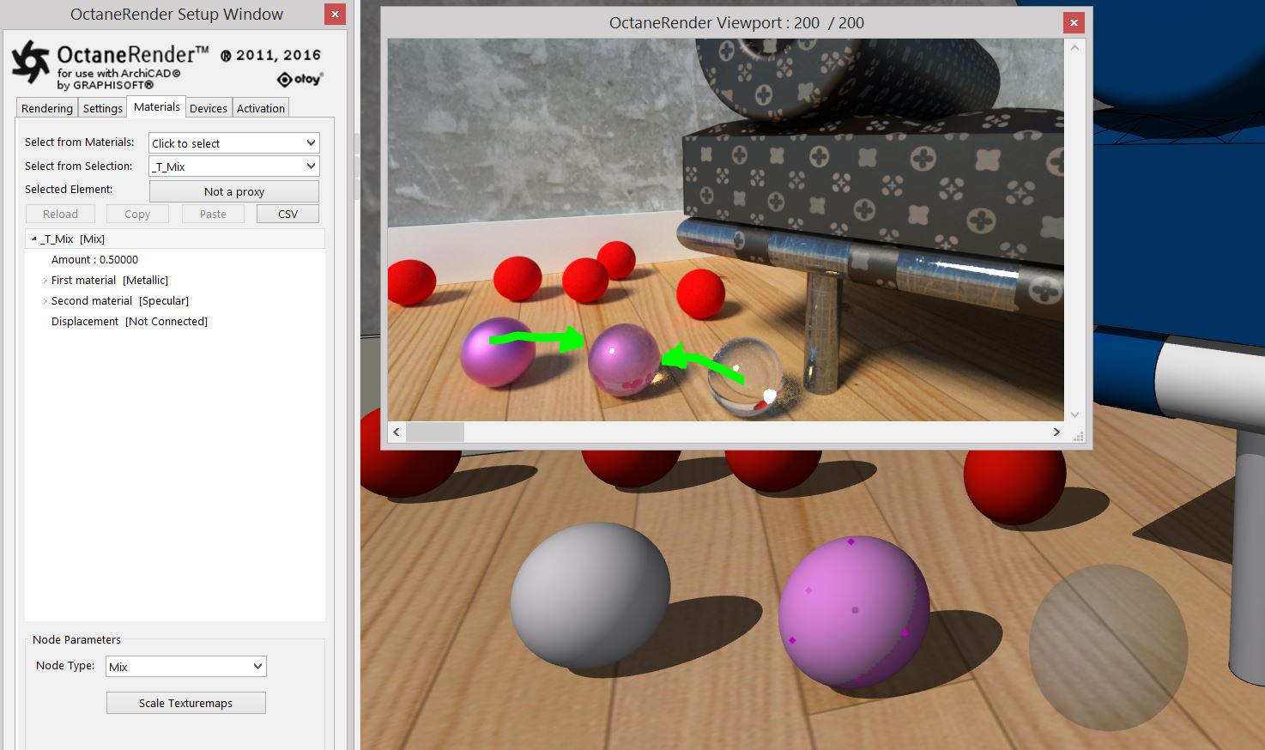Select Displacement [Not Connected] entry

pos(129,322)
